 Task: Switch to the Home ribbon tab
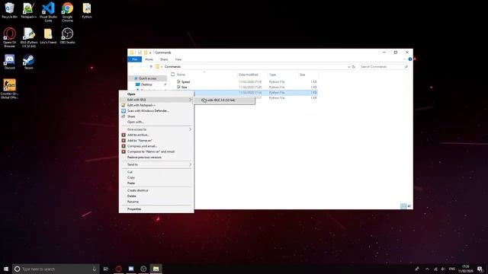pyautogui.click(x=149, y=59)
